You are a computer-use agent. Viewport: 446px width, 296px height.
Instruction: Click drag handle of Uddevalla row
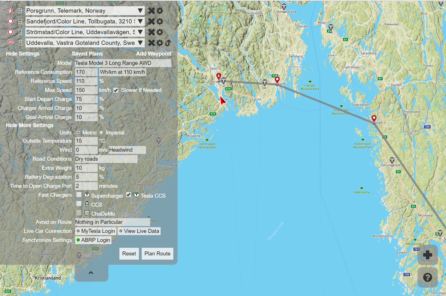20,43
